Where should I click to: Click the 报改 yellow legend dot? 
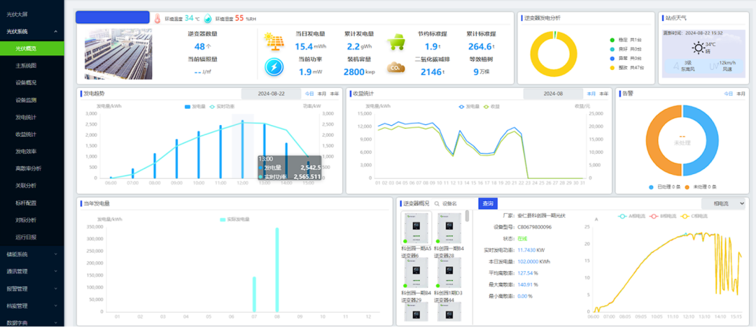tap(612, 68)
